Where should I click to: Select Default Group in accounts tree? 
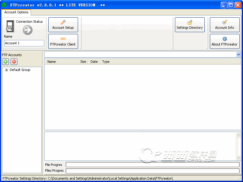pyautogui.click(x=20, y=70)
